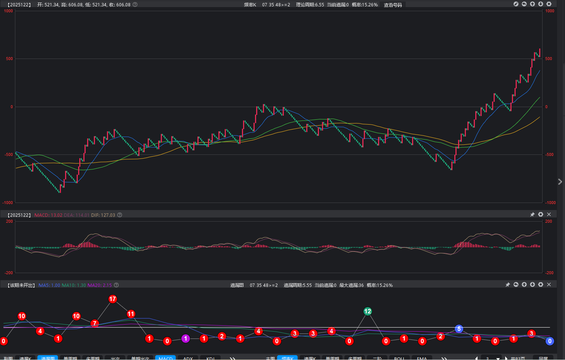
Task: Pin the 遗漏图 bottom panel
Action: [508, 285]
